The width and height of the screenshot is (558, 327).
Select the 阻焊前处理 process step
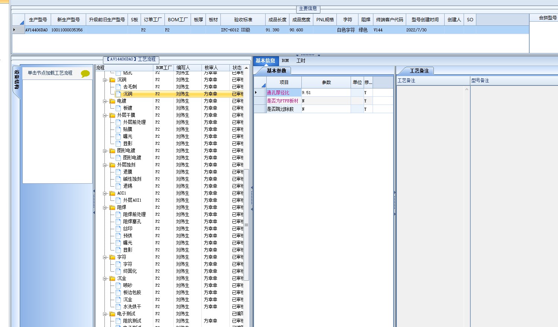pyautogui.click(x=134, y=215)
